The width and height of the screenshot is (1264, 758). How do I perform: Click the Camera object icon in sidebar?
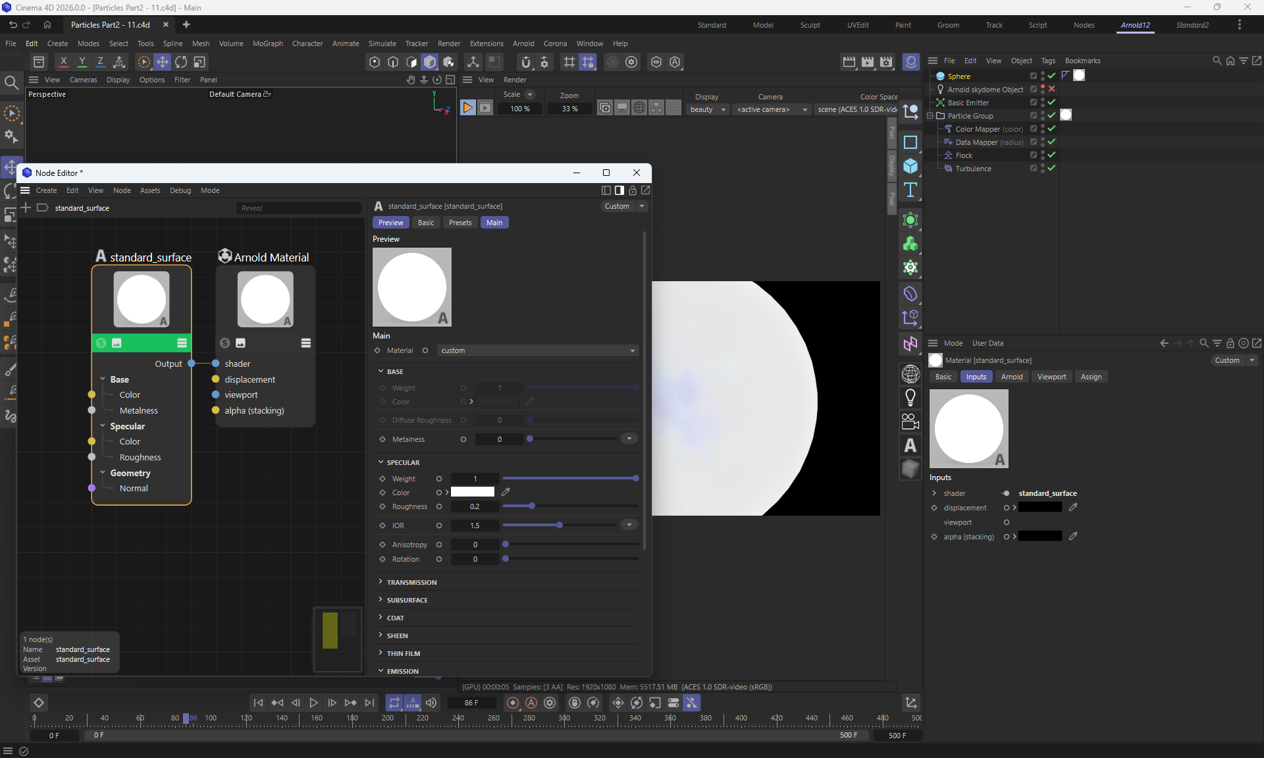910,421
